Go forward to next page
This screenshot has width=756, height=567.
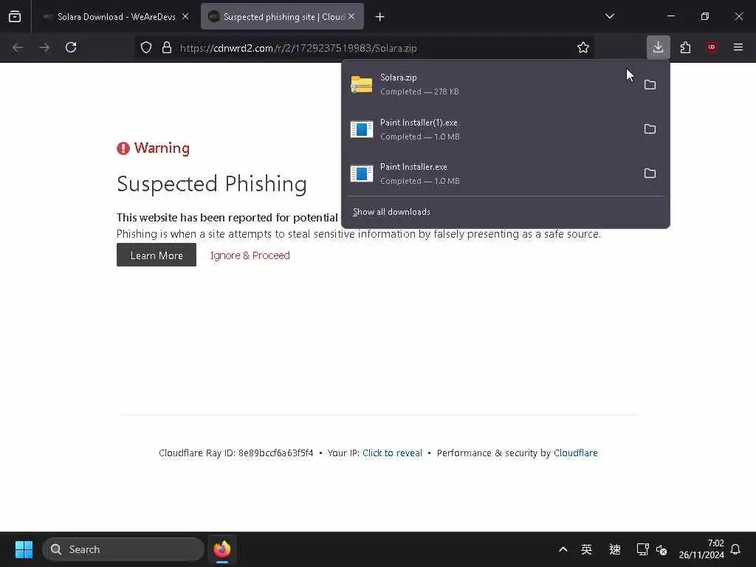point(44,47)
